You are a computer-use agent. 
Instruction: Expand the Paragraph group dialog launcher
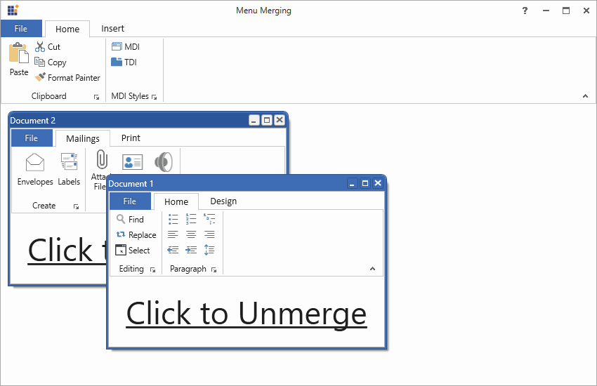[214, 269]
